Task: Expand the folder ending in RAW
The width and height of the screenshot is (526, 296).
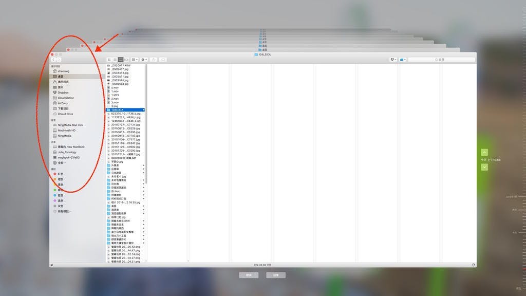Action: click(x=143, y=221)
